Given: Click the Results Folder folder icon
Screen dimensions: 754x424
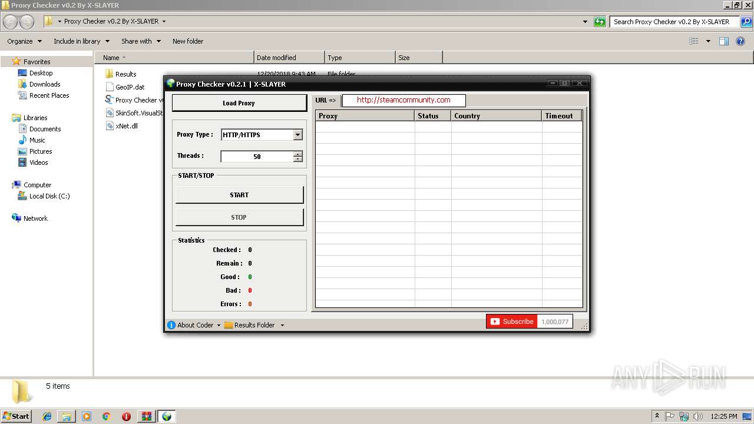Looking at the screenshot, I should [x=229, y=325].
